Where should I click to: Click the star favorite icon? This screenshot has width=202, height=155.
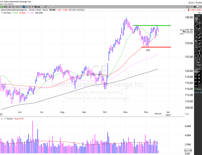pyautogui.click(x=187, y=7)
